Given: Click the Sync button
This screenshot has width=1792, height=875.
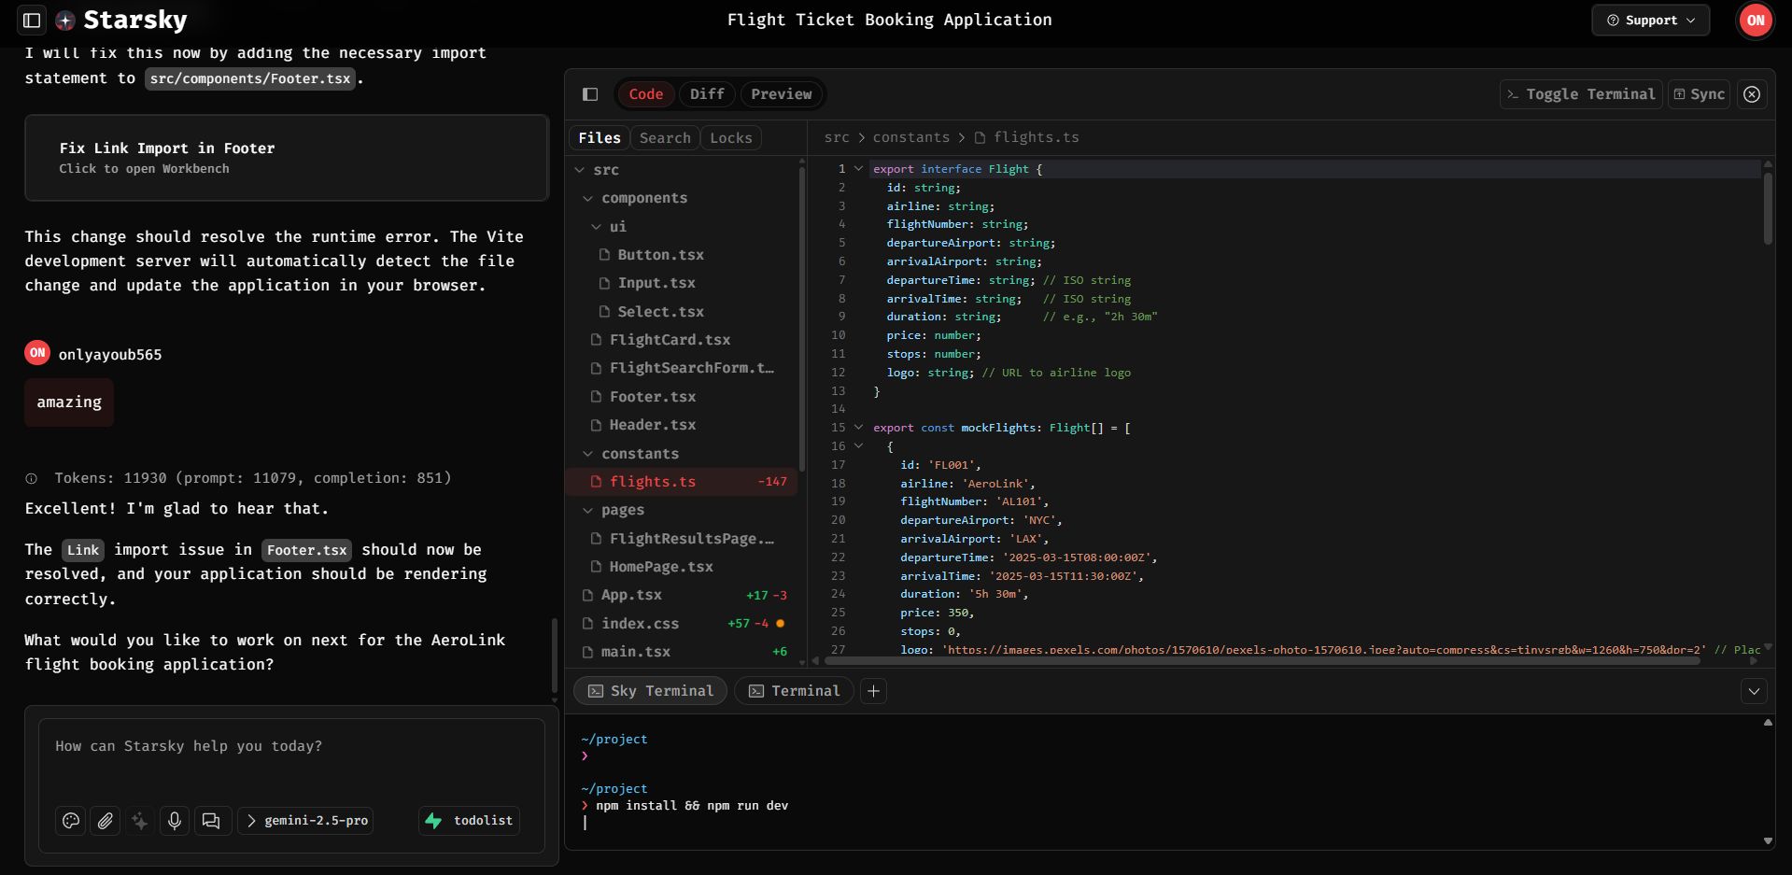Looking at the screenshot, I should coord(1699,94).
